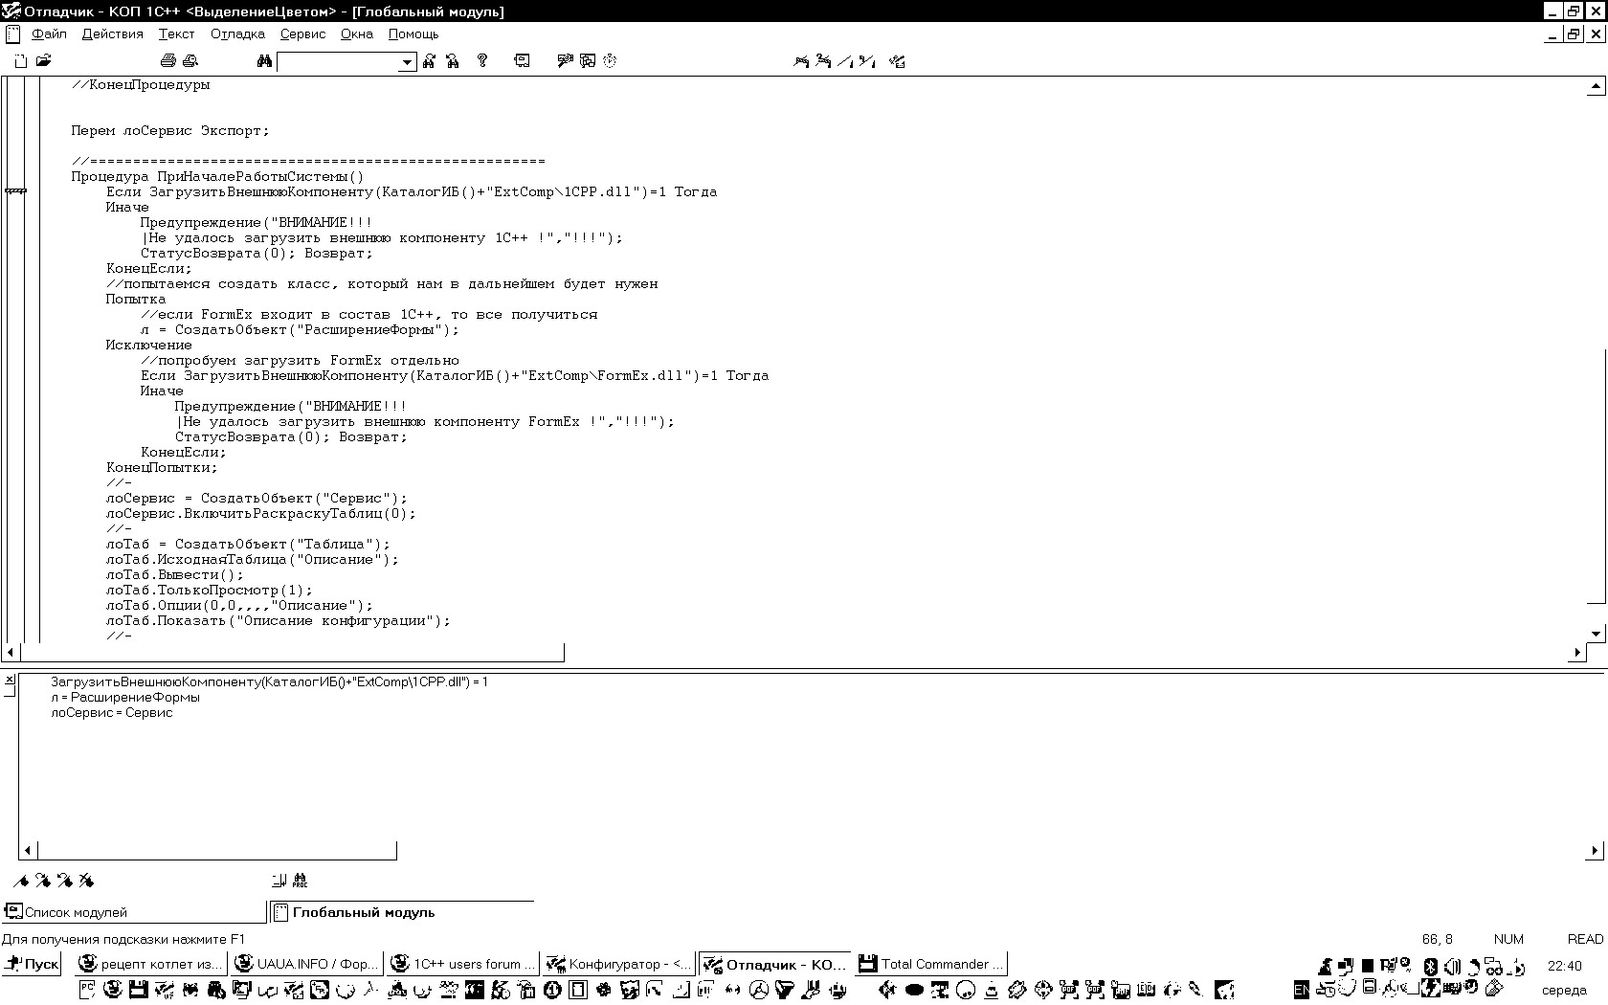1608x1005 pixels.
Task: Click the open folder icon in toolbar
Action: (x=44, y=61)
